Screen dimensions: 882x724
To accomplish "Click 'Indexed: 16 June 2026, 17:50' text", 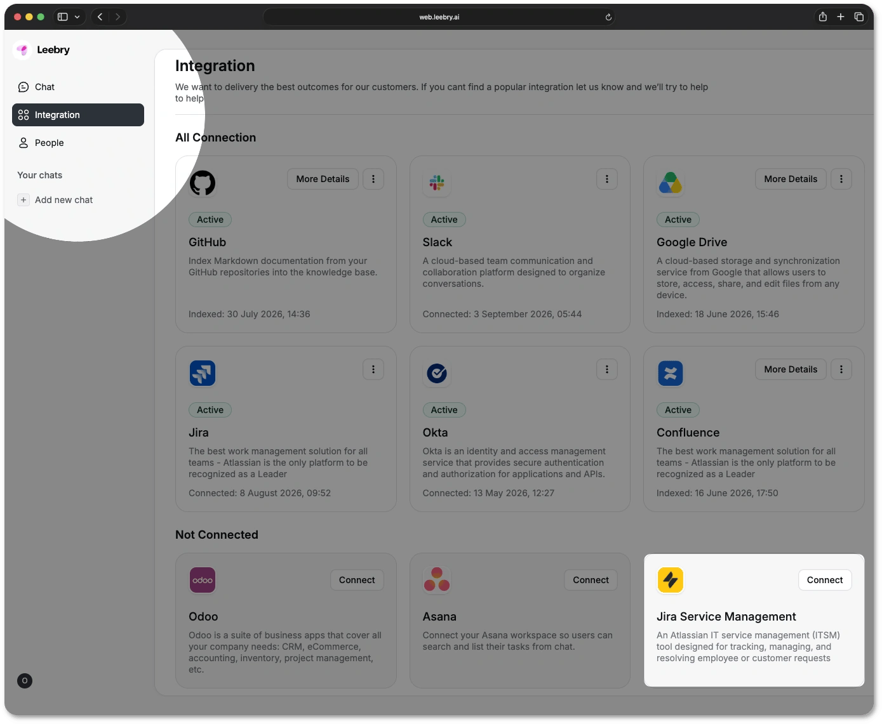I will (718, 493).
